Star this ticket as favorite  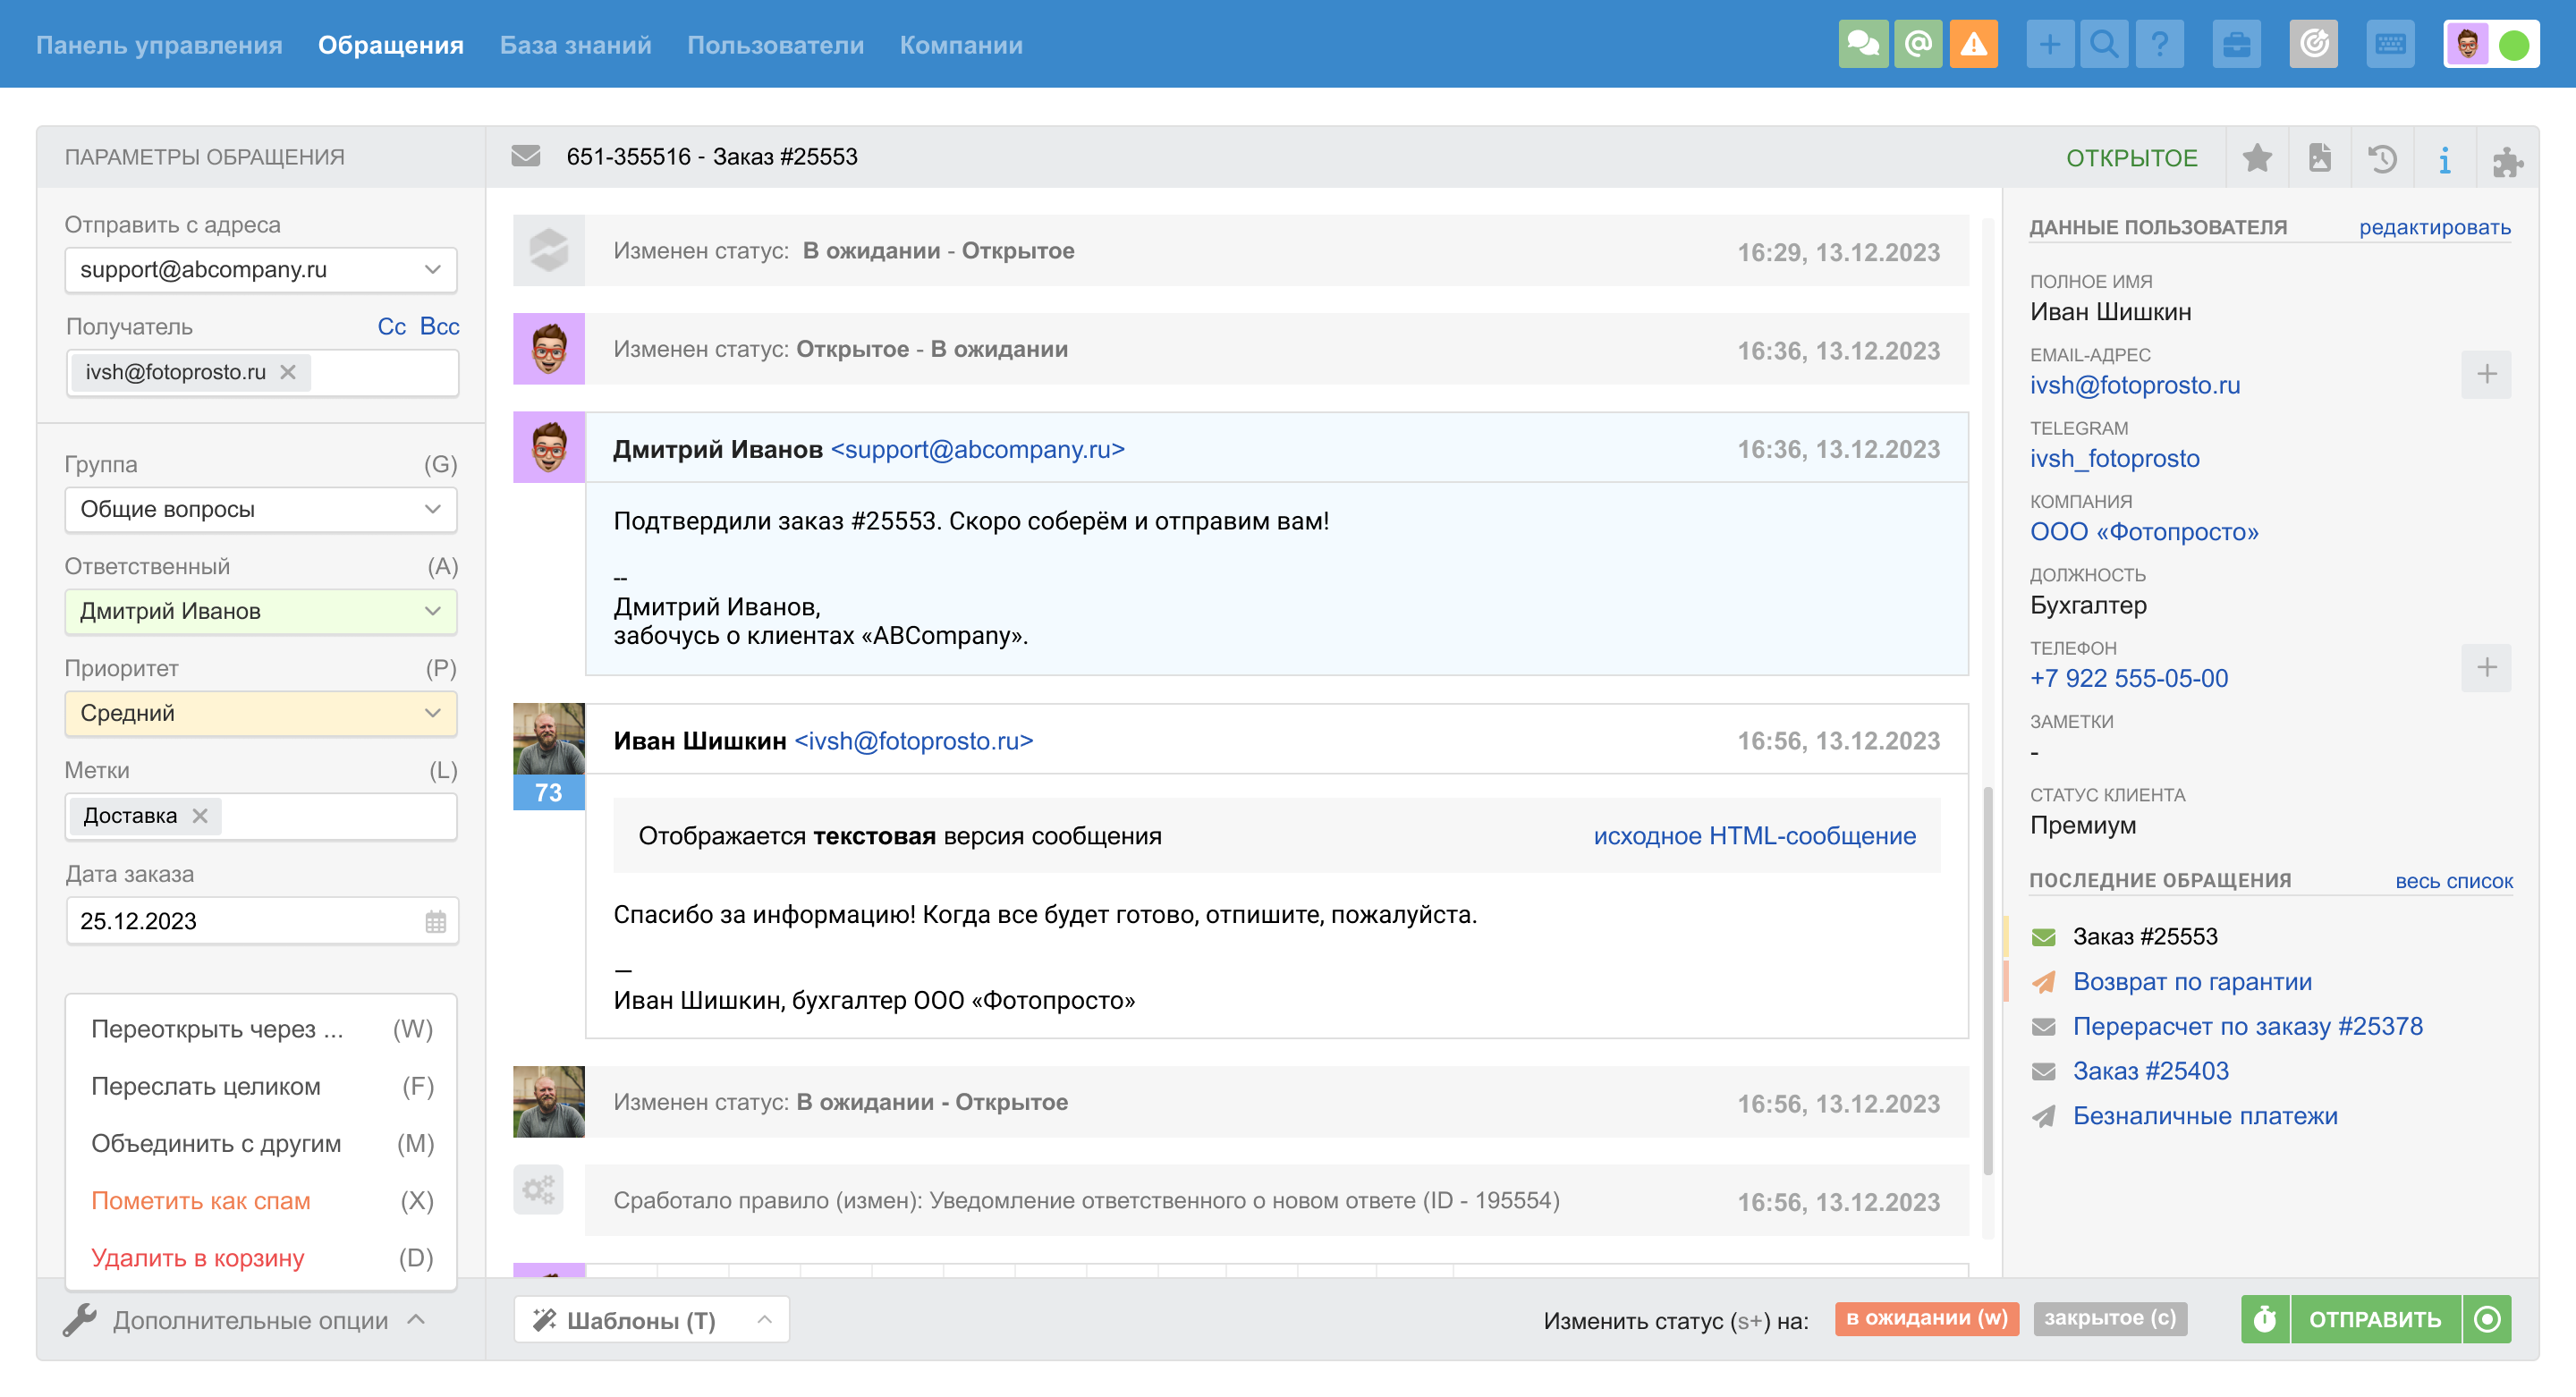pos(2256,158)
